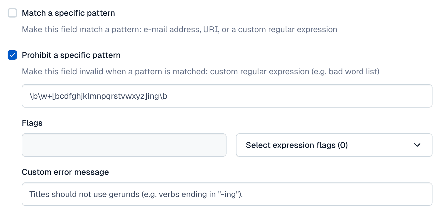Enable the Match a specific pattern checkbox
Screen dimensions: 446x214
[12, 13]
